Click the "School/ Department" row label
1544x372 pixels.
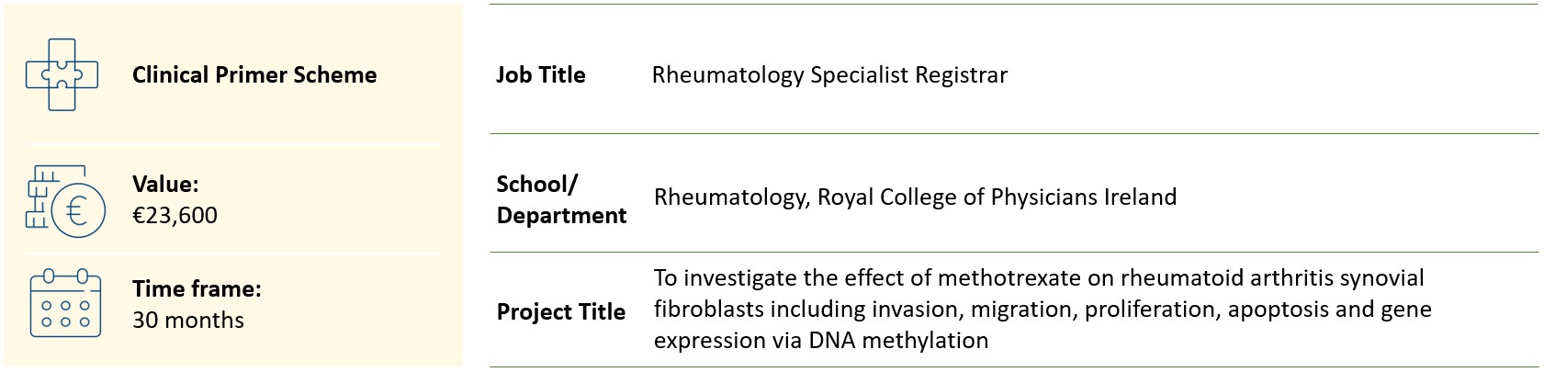click(x=560, y=199)
